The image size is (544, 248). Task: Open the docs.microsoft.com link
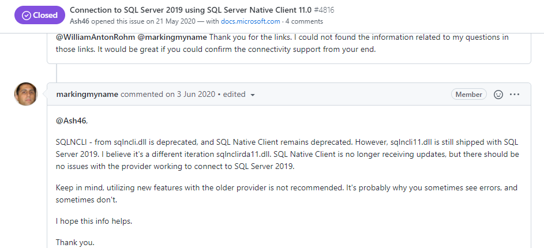pos(250,21)
